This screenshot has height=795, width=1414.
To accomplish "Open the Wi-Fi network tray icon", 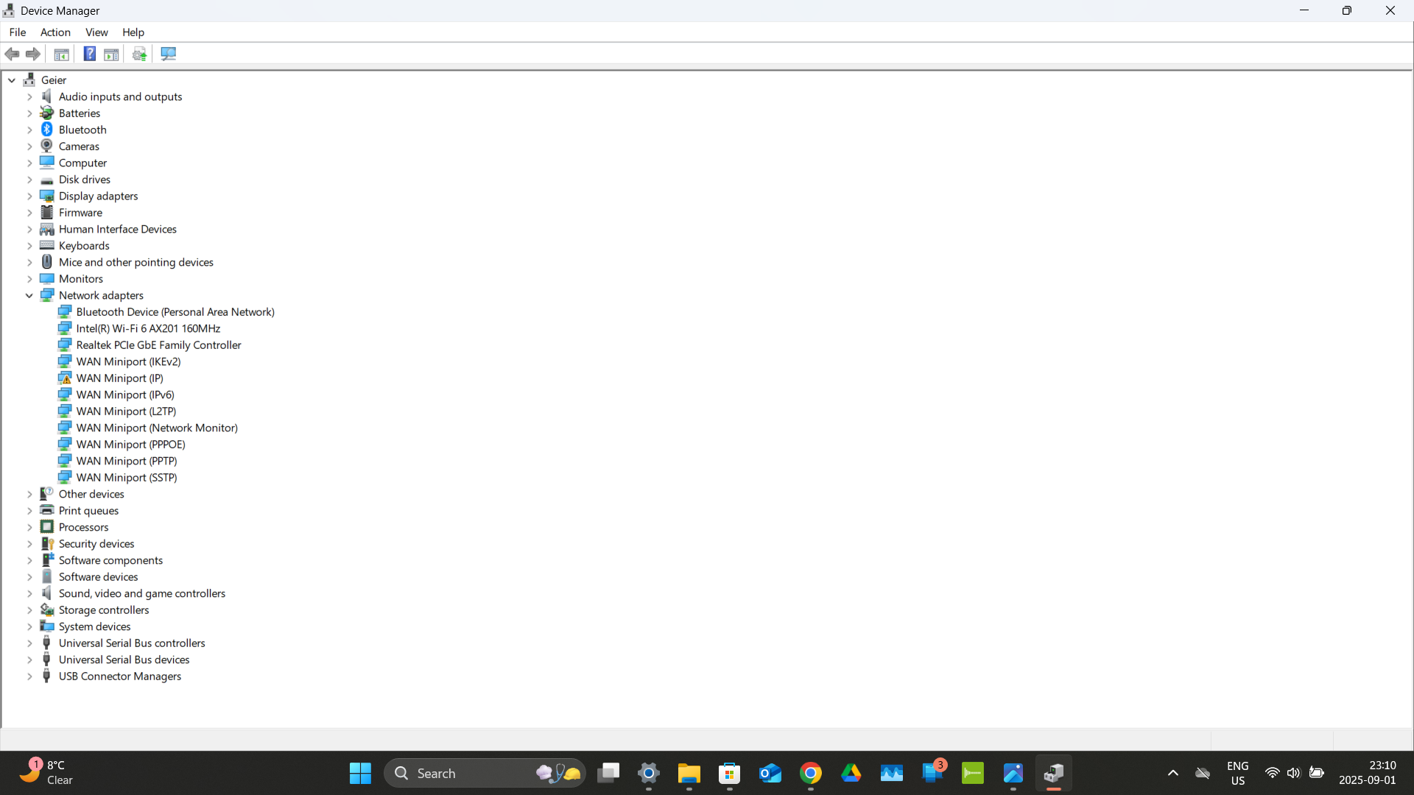I will pos(1272,774).
